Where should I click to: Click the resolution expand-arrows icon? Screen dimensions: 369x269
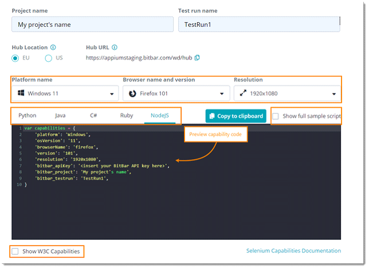243,94
